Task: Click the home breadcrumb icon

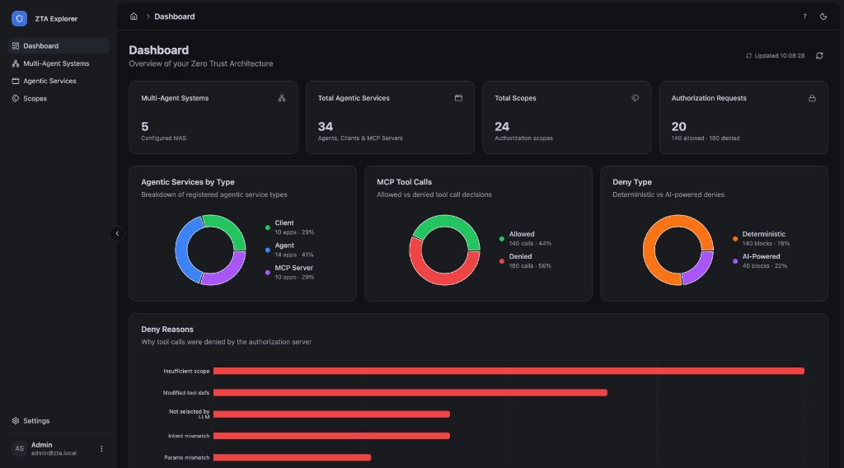Action: 134,16
